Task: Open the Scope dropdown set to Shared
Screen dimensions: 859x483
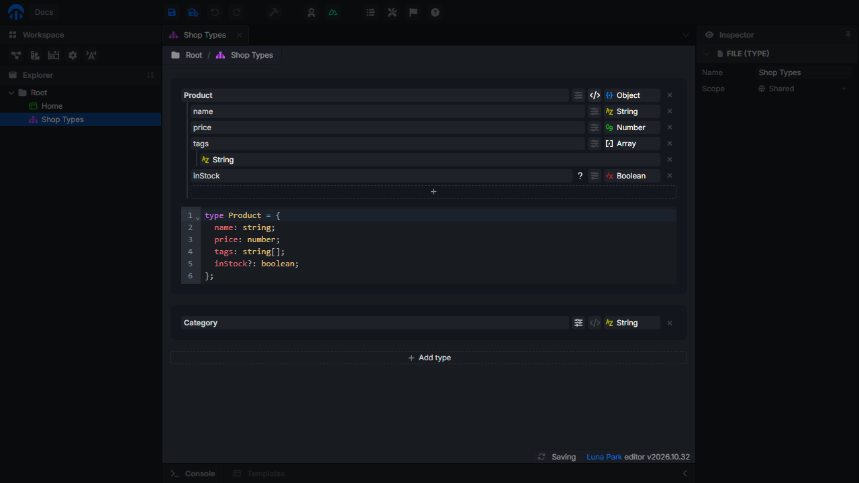Action: tap(803, 89)
